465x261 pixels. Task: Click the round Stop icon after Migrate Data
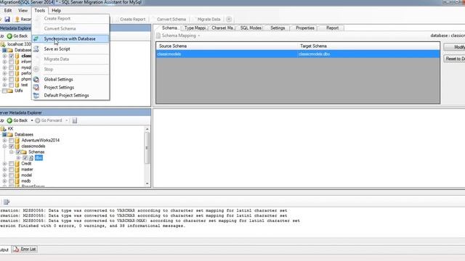(229, 20)
